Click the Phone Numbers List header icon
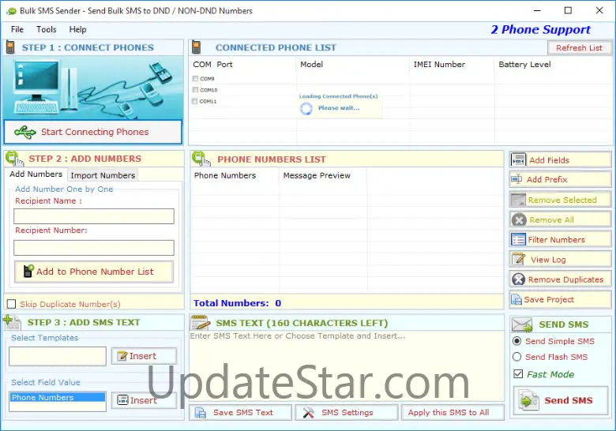The image size is (616, 431). point(201,159)
